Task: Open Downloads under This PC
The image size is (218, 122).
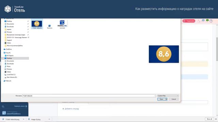Action: click(x=10, y=64)
